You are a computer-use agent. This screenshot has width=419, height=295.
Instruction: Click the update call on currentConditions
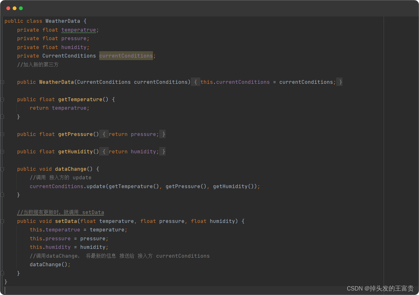tap(96, 187)
